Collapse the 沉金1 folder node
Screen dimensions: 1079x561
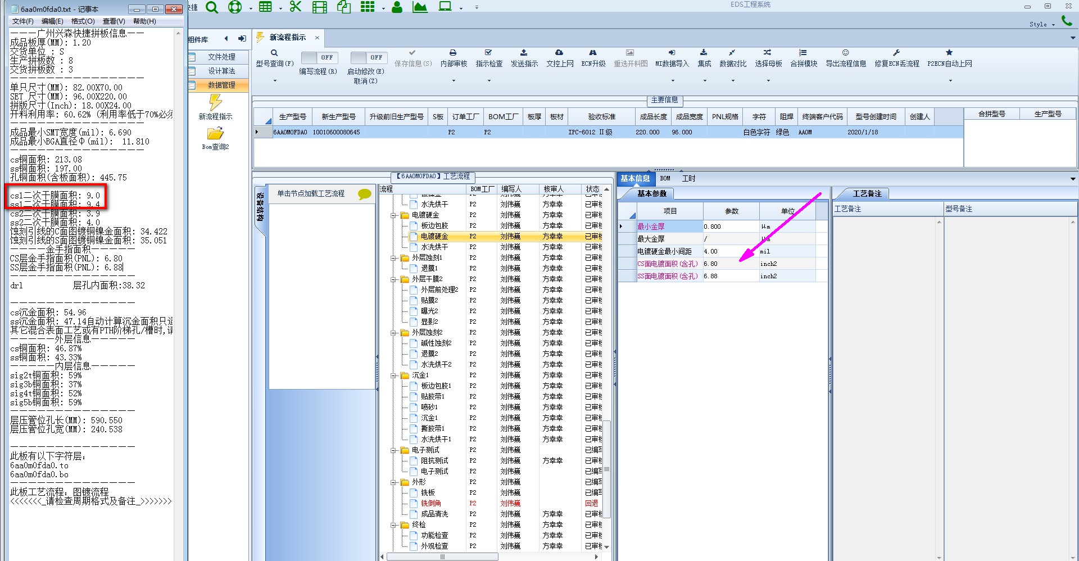[x=393, y=375]
